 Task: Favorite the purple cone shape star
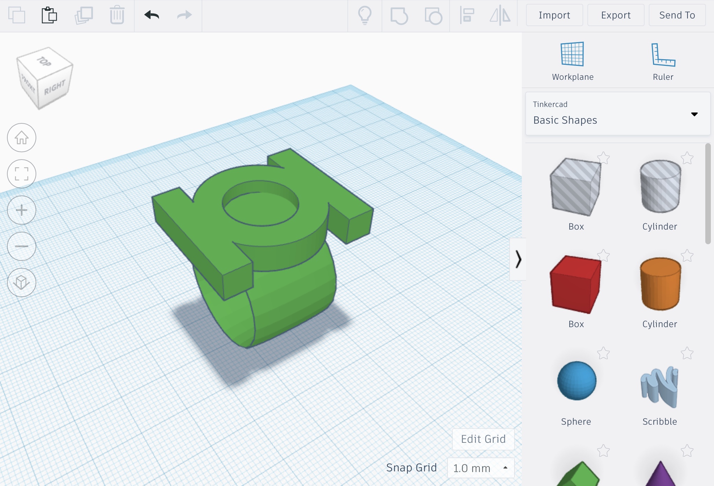pyautogui.click(x=687, y=451)
